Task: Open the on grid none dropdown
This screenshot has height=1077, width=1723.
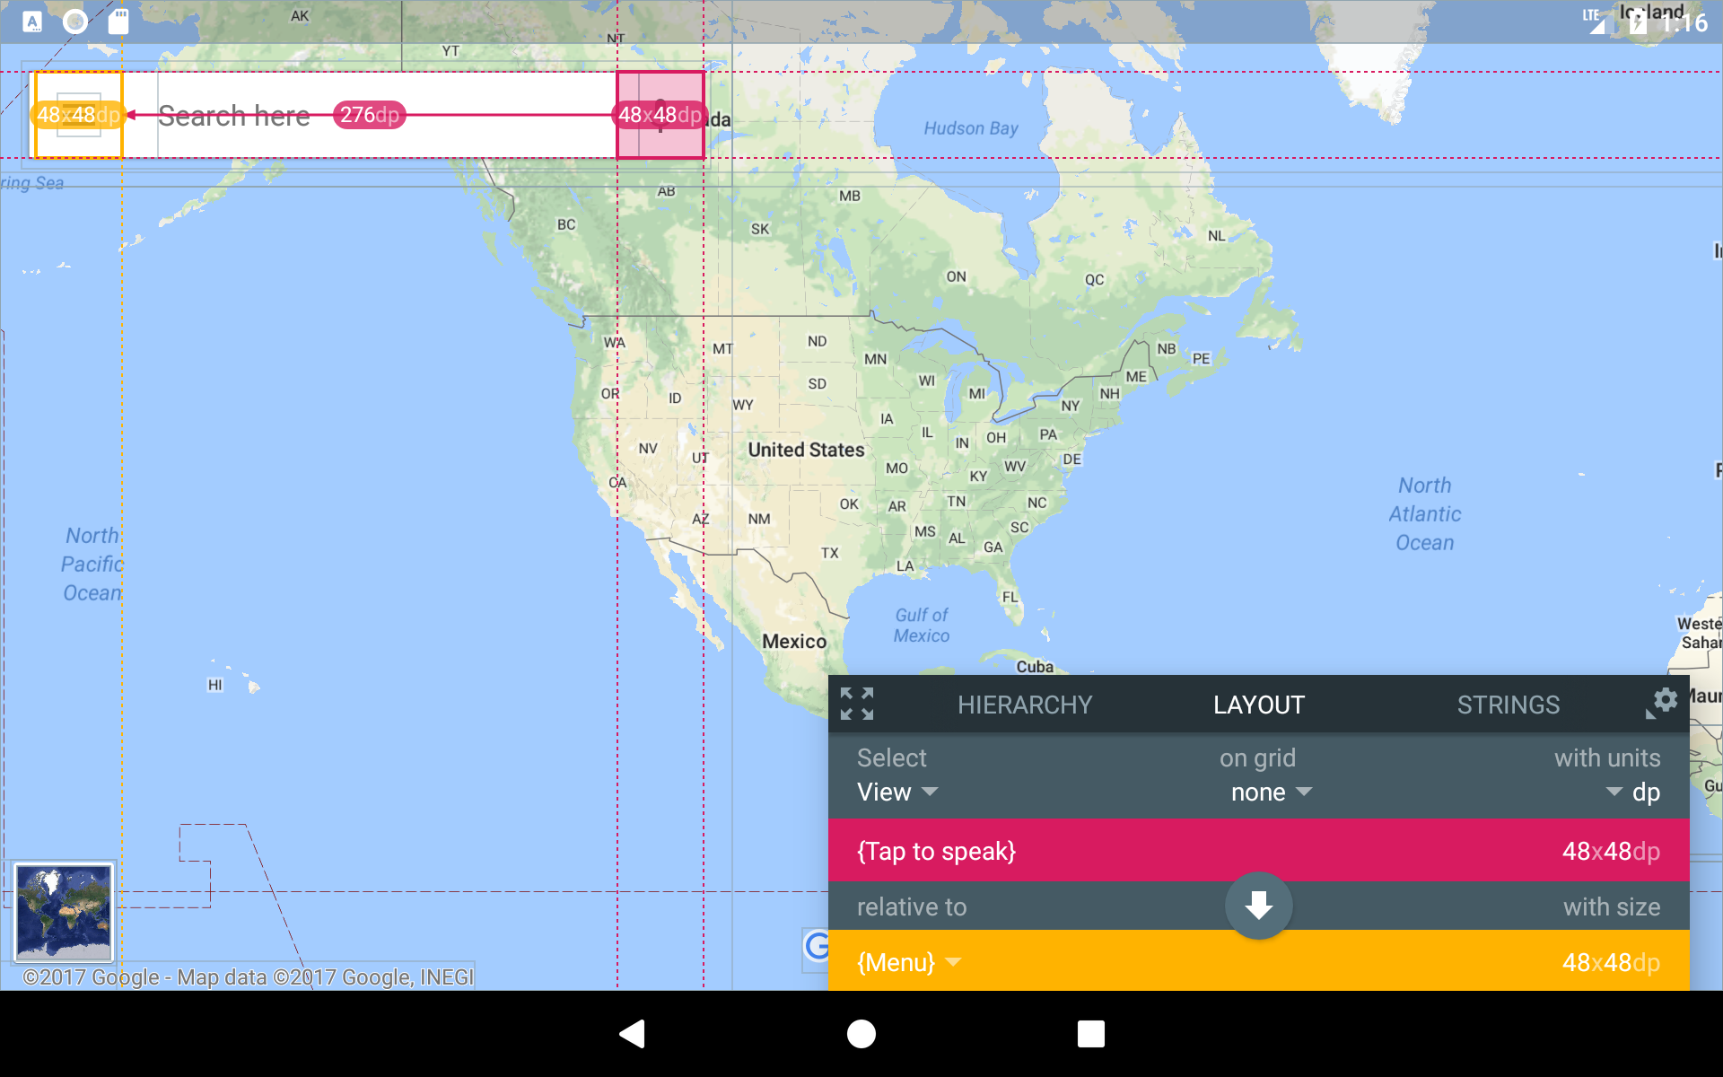Action: (x=1271, y=792)
